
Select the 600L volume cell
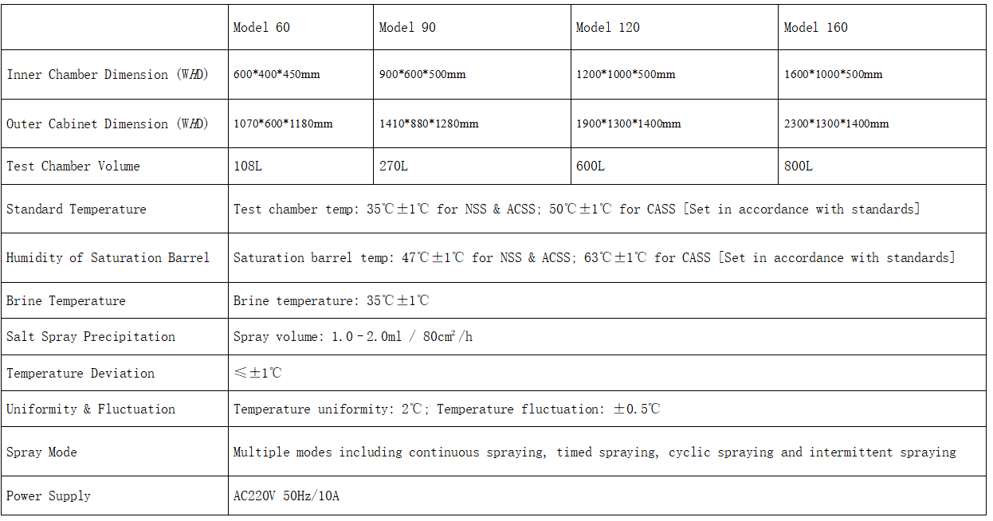coord(674,166)
